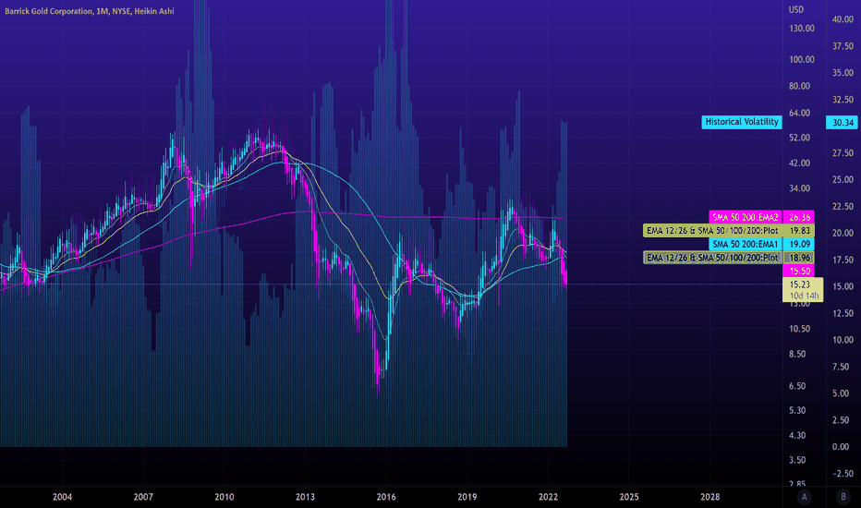This screenshot has height=508, width=861.
Task: Select the 4.30 price scale label
Action: (x=797, y=436)
